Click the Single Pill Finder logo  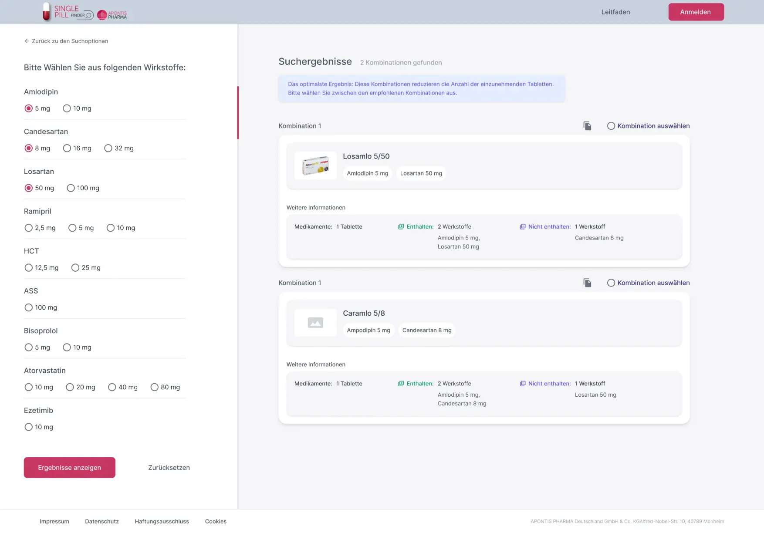click(67, 12)
